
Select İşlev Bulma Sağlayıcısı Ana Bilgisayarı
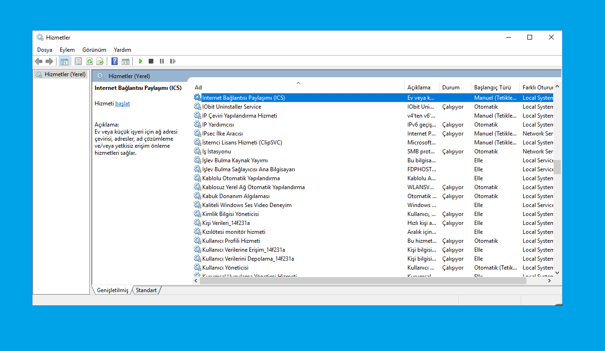click(373, 169)
